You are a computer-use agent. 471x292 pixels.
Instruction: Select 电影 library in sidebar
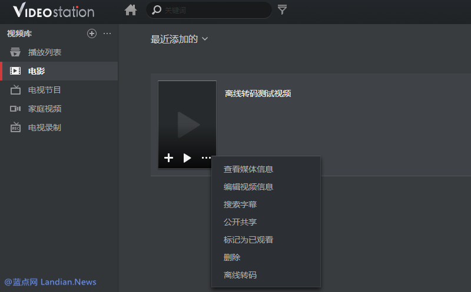pyautogui.click(x=37, y=71)
